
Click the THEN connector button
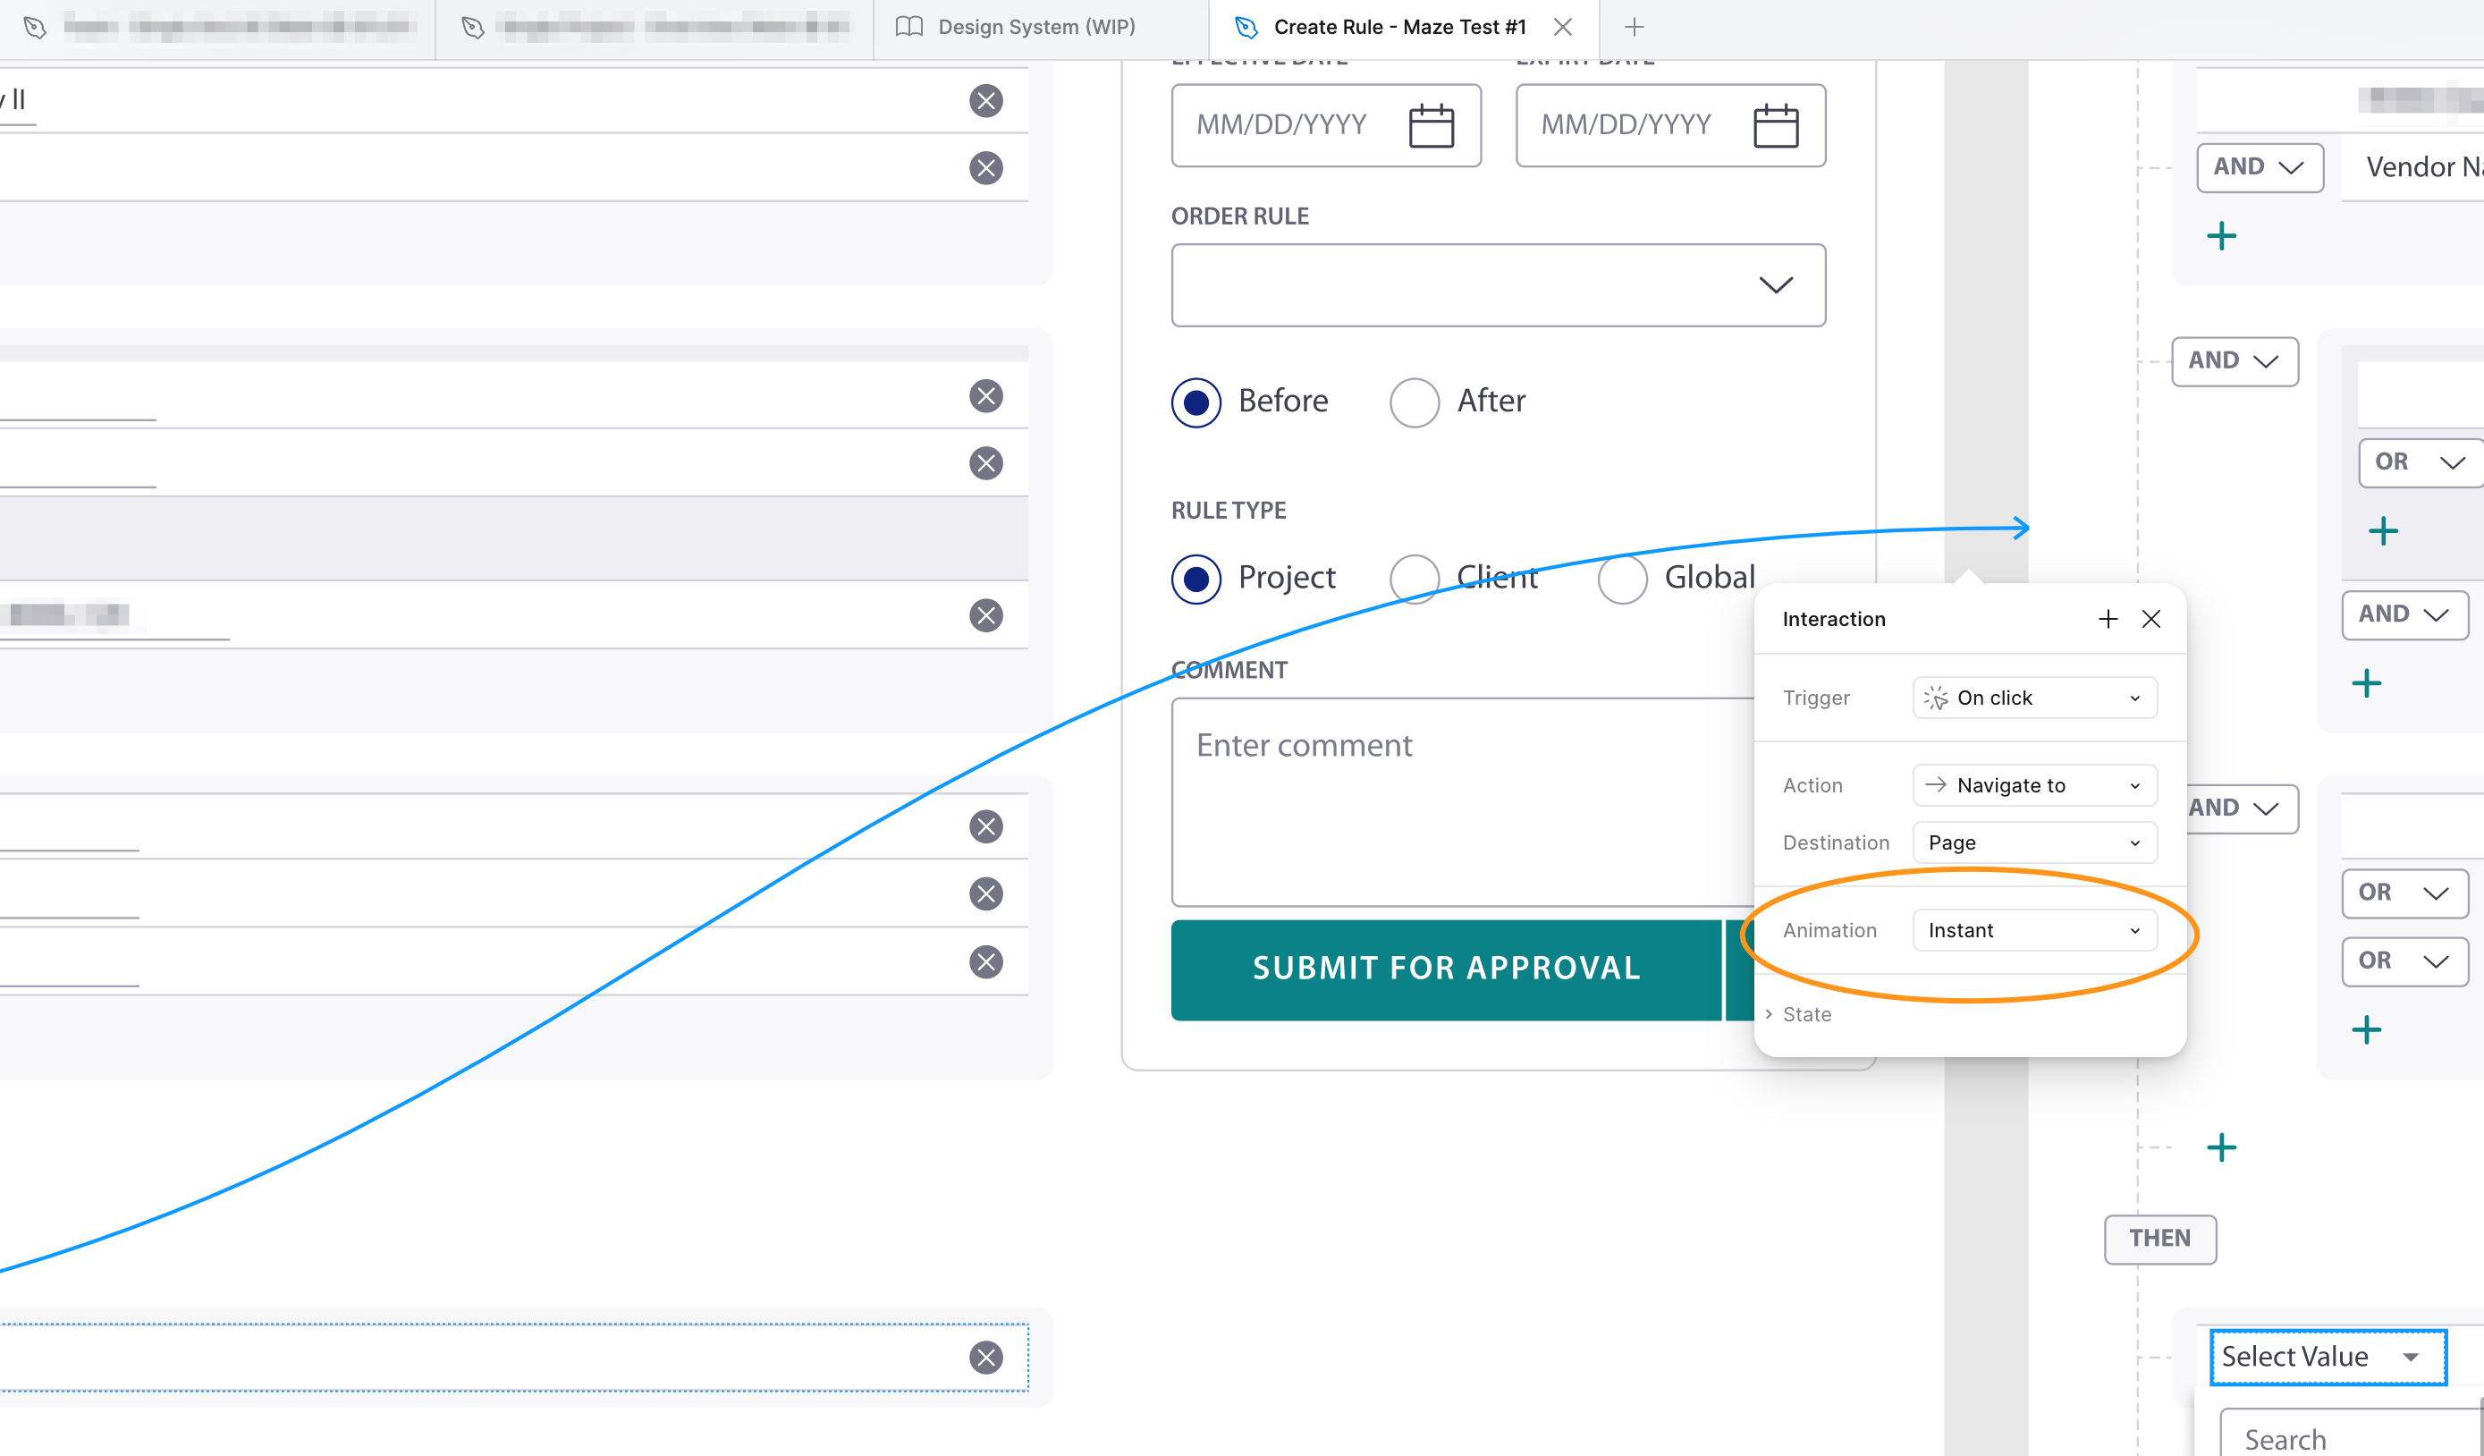click(2159, 1240)
